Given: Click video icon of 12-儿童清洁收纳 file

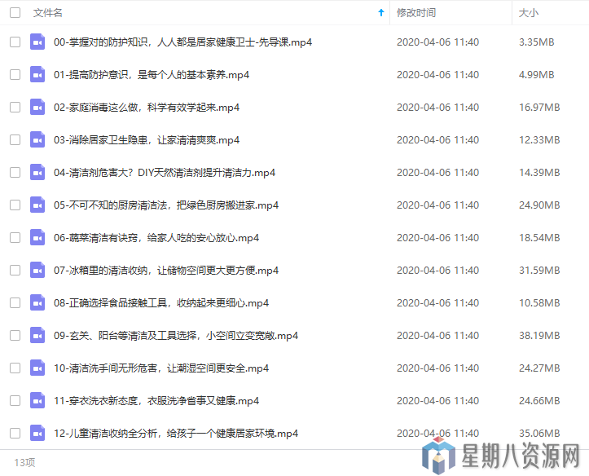Looking at the screenshot, I should pyautogui.click(x=37, y=433).
